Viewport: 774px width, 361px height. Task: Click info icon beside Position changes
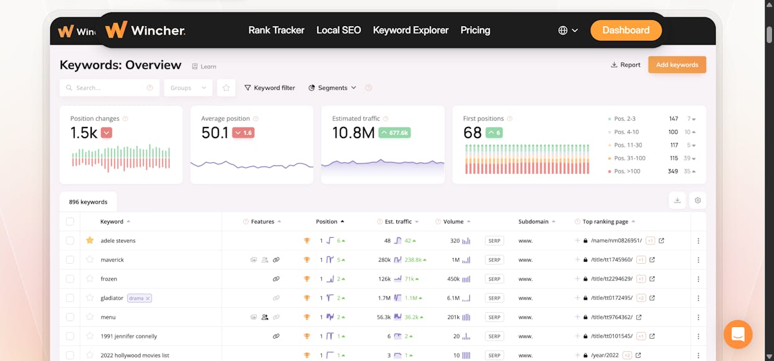click(x=125, y=118)
